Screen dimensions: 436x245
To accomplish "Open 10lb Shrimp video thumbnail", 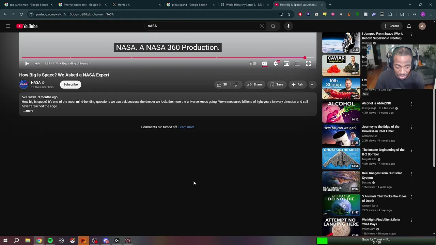I will (x=341, y=88).
